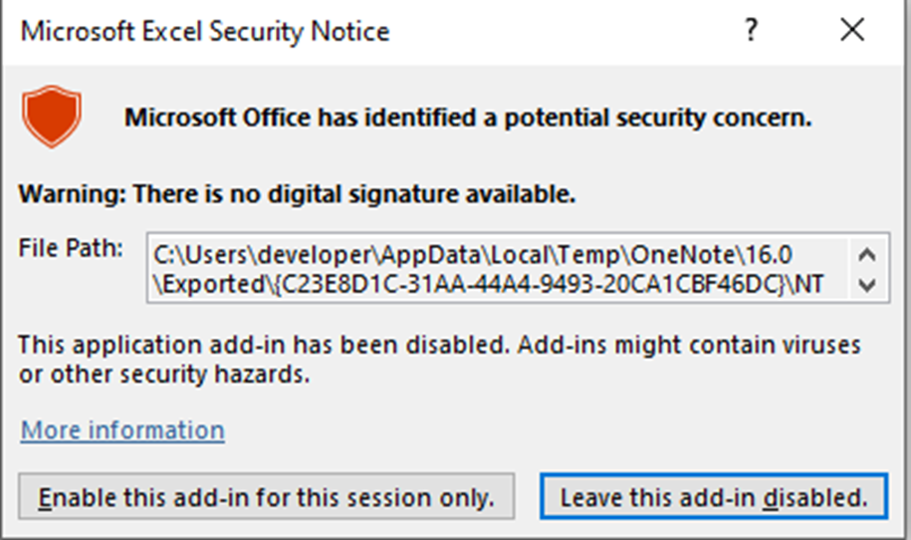Open help with the question mark icon
911x540 pixels.
click(x=751, y=30)
